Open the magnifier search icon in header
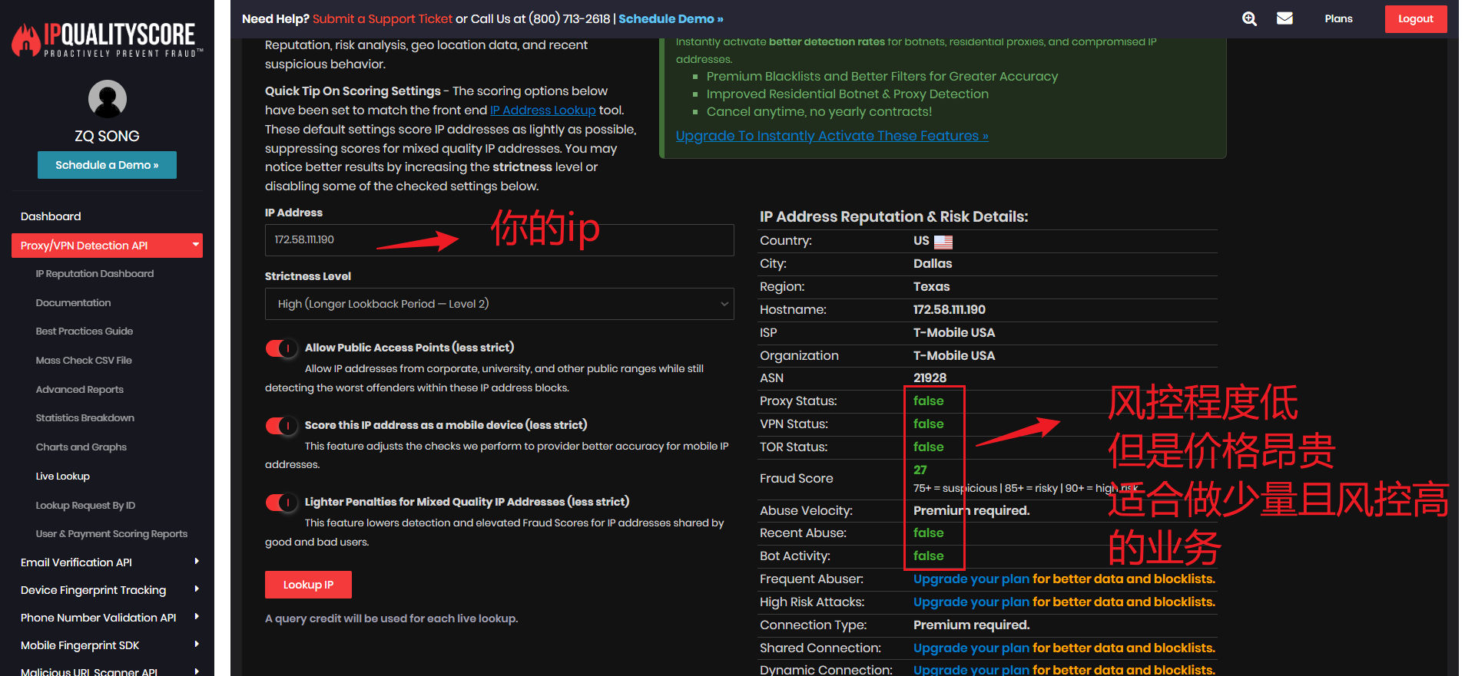 [1249, 18]
